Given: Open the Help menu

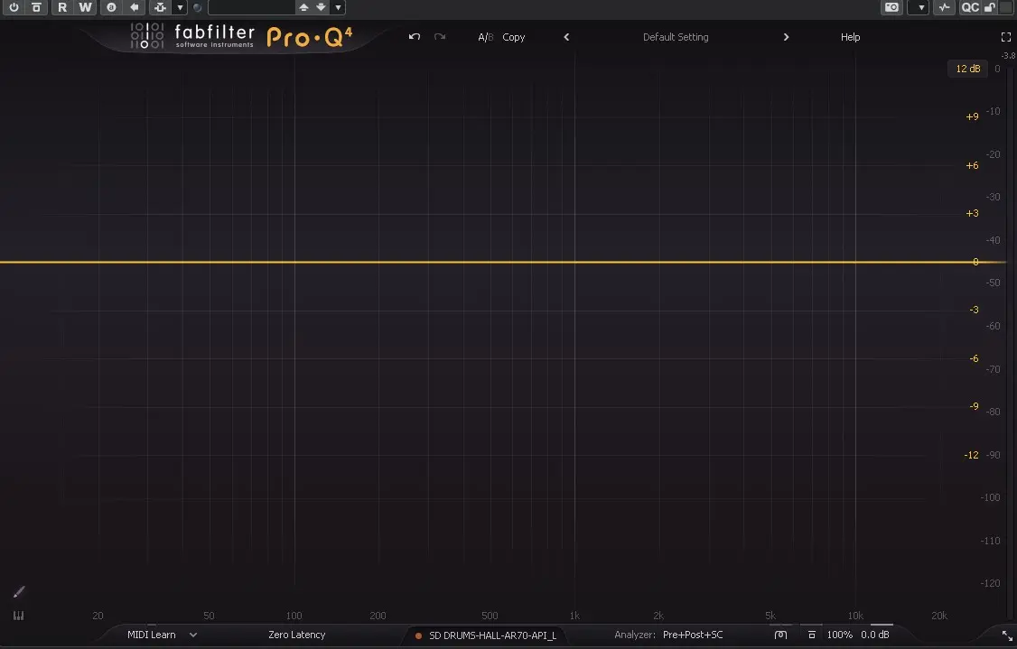Looking at the screenshot, I should coord(850,37).
